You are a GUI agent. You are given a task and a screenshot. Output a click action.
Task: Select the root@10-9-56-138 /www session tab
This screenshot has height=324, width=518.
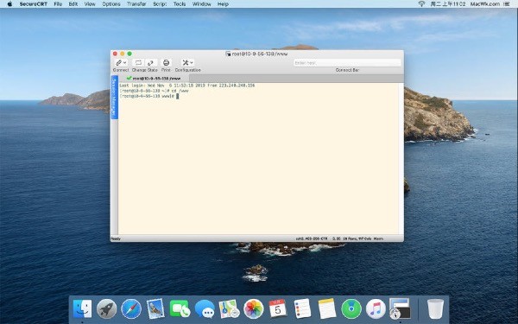coord(154,79)
